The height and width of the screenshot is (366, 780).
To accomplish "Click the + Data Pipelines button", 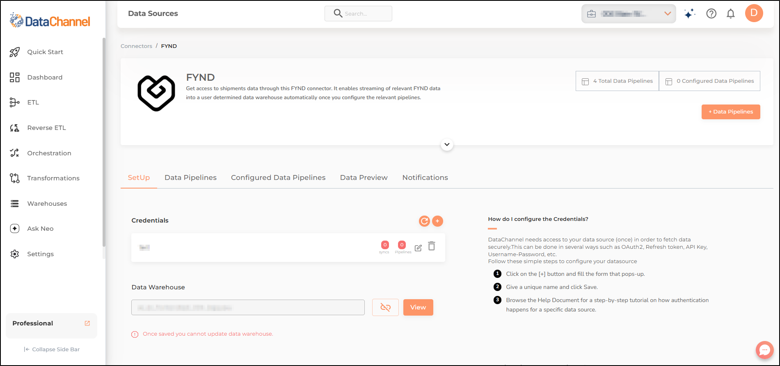I will (731, 112).
